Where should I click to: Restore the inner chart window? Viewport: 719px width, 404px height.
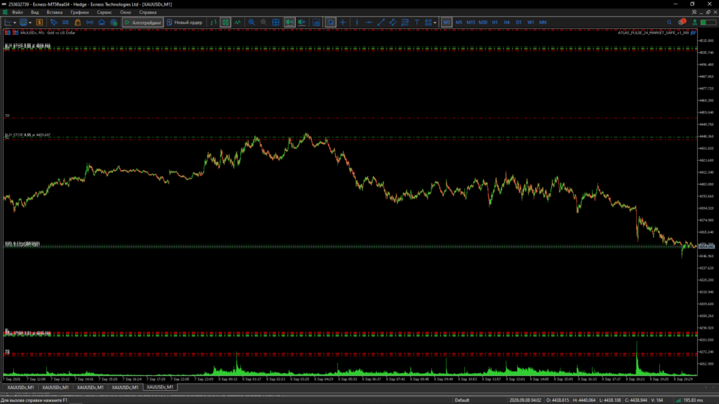tap(708, 13)
